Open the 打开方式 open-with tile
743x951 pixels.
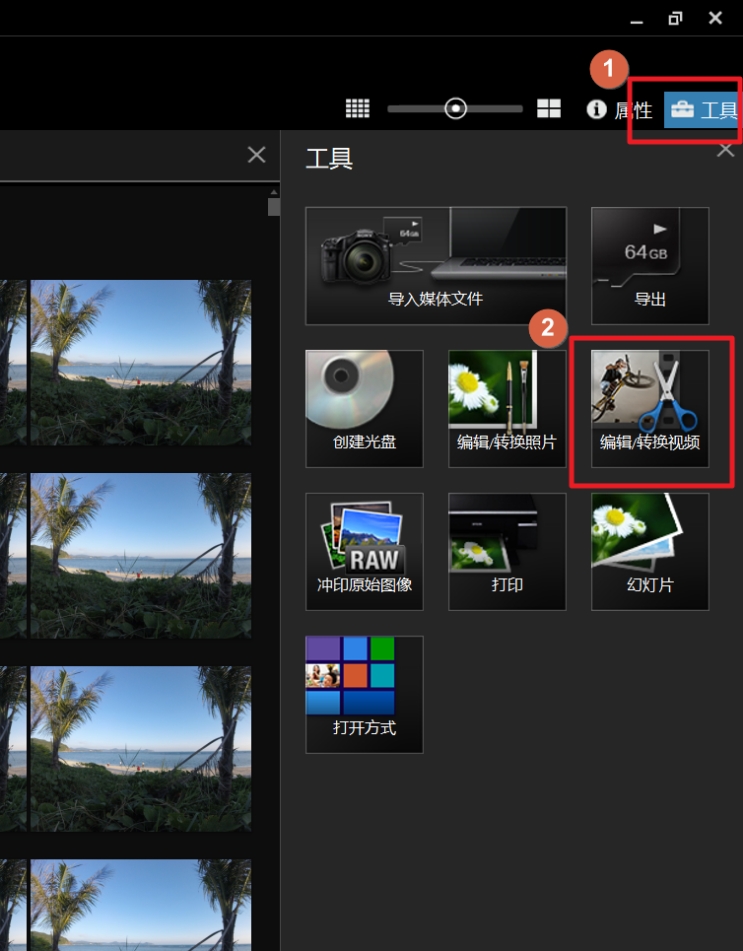364,694
